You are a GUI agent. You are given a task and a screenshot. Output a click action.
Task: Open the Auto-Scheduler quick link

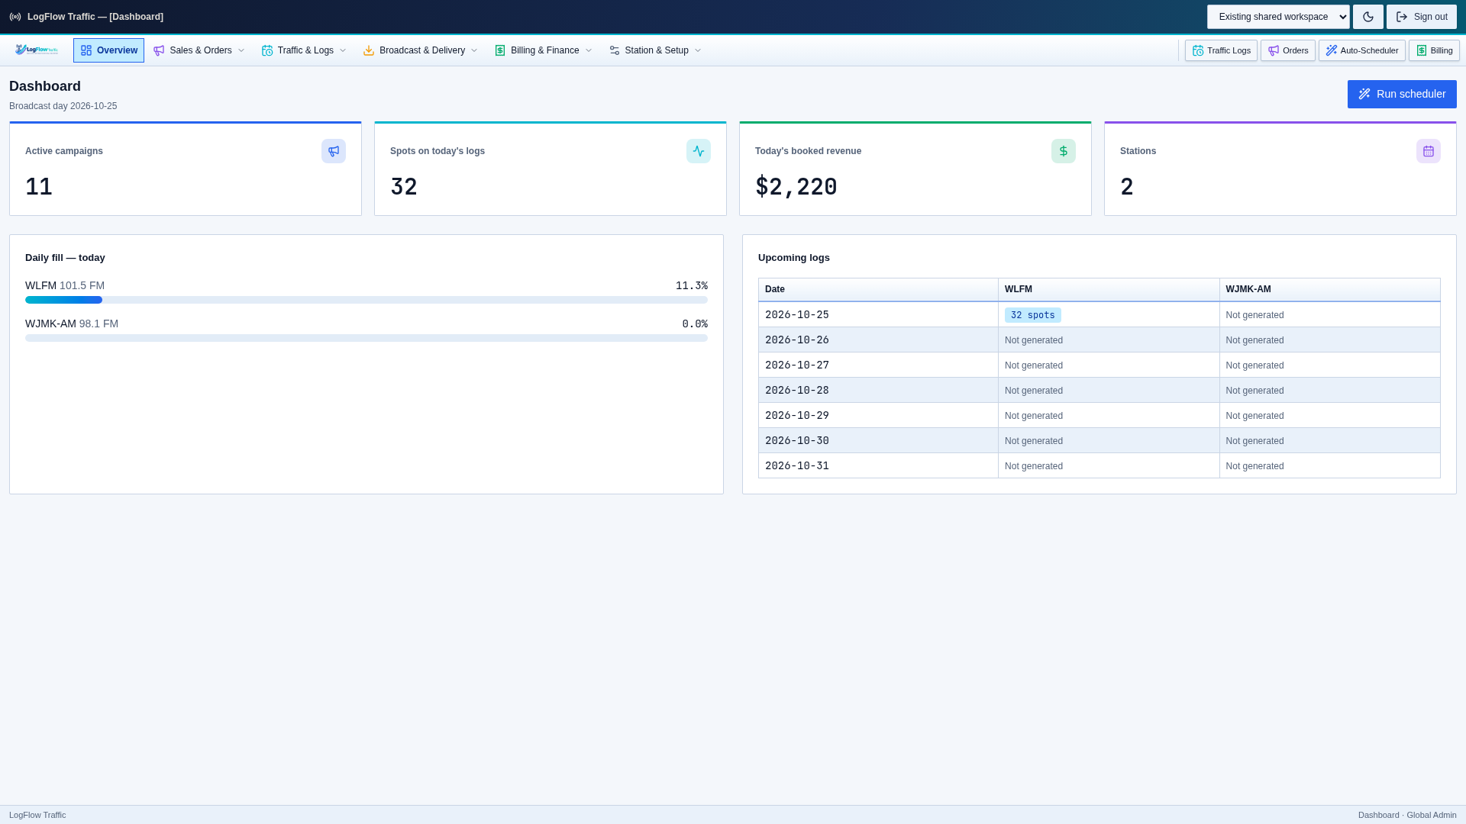pyautogui.click(x=1361, y=50)
